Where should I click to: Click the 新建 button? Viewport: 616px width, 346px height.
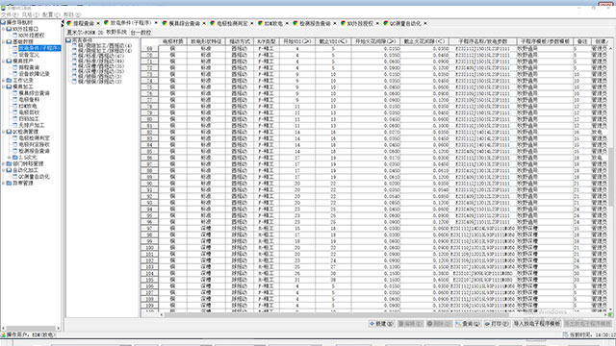pos(381,324)
